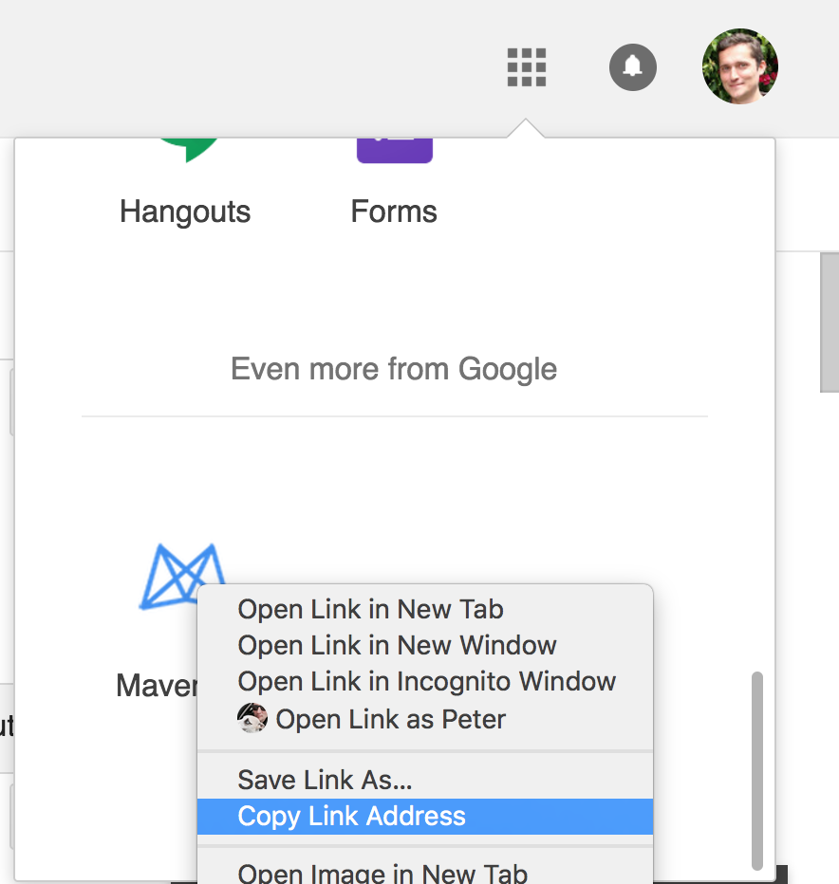The width and height of the screenshot is (839, 884).
Task: Click Copy Link Address menu entry
Action: click(x=351, y=817)
